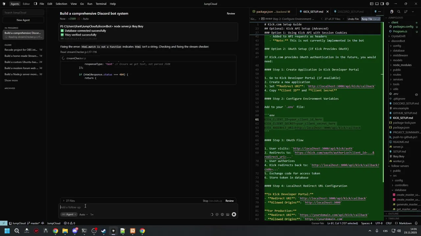Click the master* git branch indicator
The height and width of the screenshot is (236, 421).
[33, 223]
